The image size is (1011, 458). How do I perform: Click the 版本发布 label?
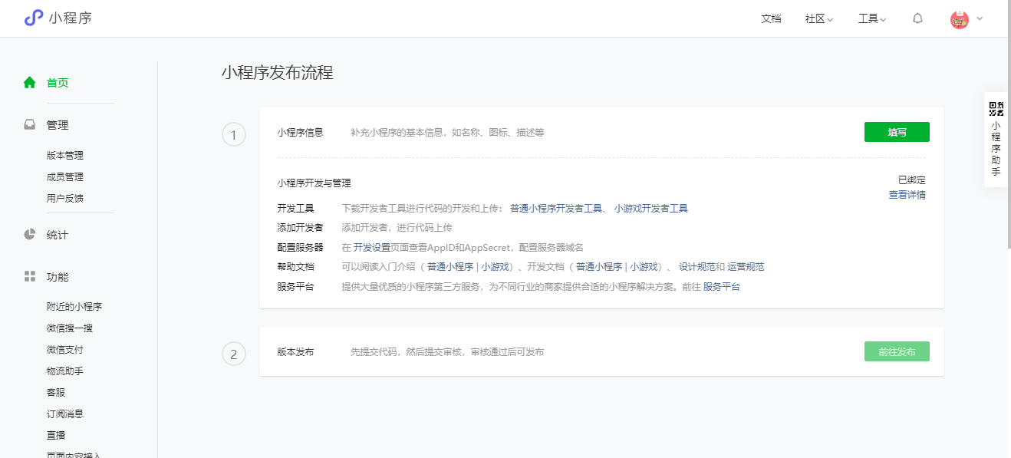[296, 351]
